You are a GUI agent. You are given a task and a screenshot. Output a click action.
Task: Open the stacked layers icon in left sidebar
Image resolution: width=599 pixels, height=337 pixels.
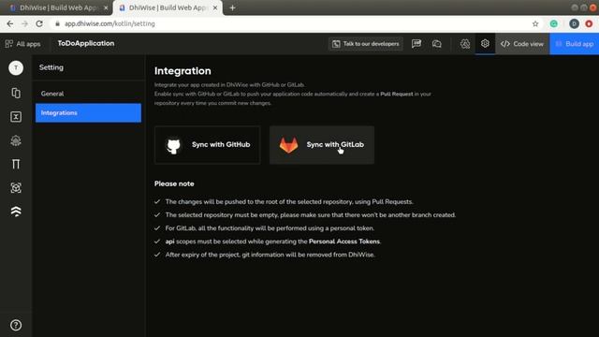(16, 212)
